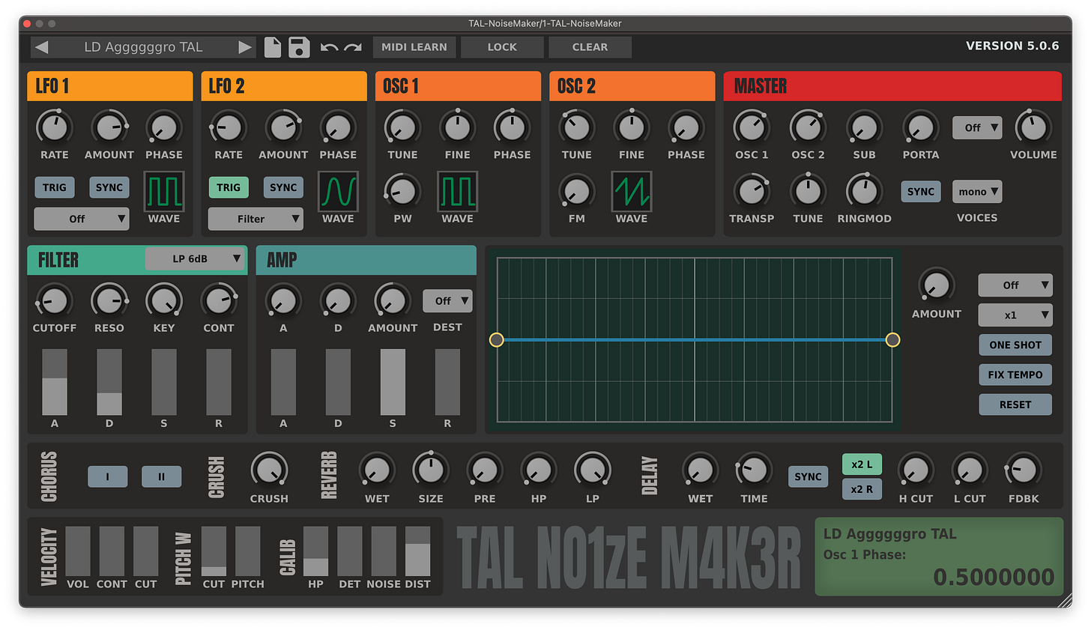1091x630 pixels.
Task: Click the new preset file icon
Action: pos(273,47)
